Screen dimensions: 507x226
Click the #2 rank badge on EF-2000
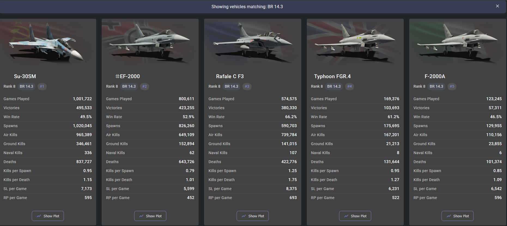click(x=144, y=86)
